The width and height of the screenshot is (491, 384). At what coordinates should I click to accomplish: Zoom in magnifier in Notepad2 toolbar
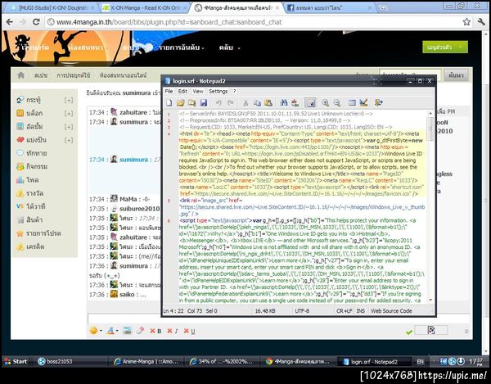tap(326, 102)
